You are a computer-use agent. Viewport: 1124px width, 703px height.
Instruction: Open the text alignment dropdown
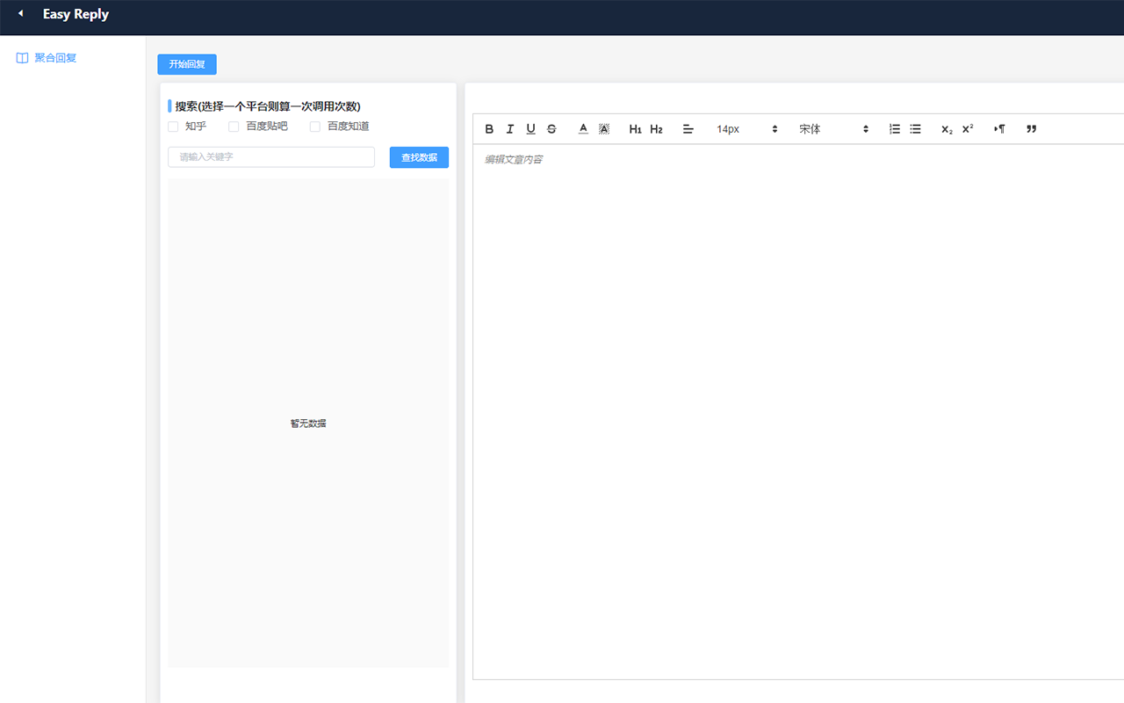688,129
